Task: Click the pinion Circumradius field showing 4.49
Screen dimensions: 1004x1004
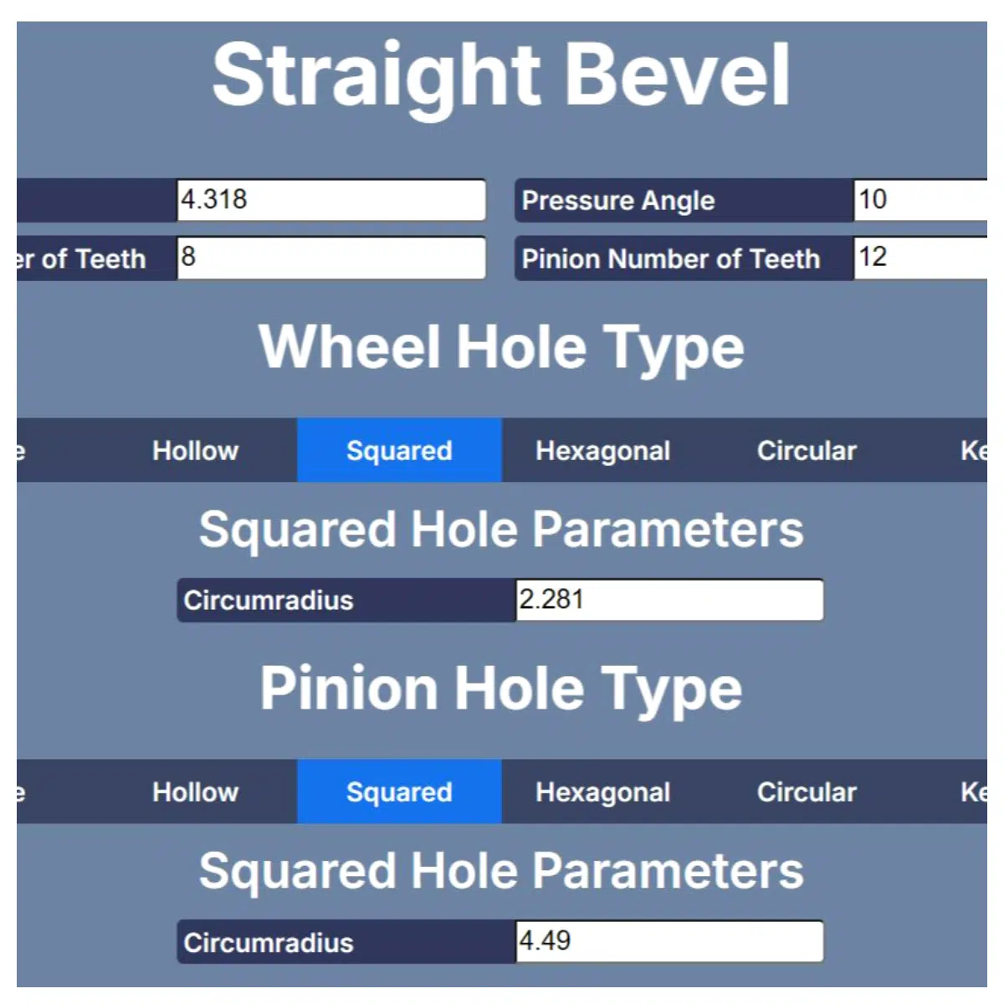Action: 669,941
